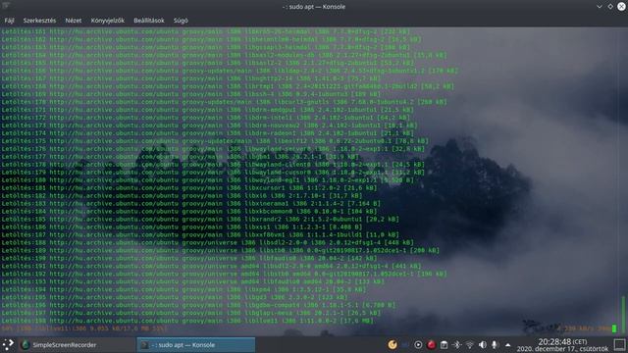The width and height of the screenshot is (628, 353).
Task: Click the Letöltés:179 libwayland-cursor0 line
Action: (x=213, y=173)
